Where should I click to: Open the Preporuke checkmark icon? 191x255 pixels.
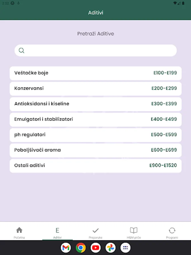click(96, 230)
